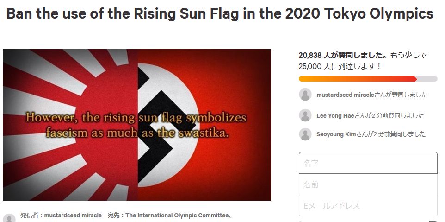Click the orange signature progress bar
This screenshot has width=445, height=222.
[358, 79]
